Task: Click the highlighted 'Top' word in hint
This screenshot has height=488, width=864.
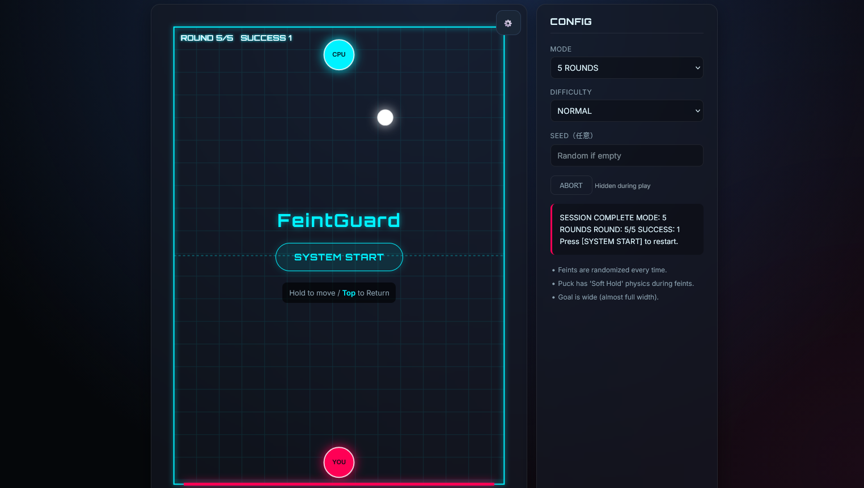Action: click(x=349, y=293)
